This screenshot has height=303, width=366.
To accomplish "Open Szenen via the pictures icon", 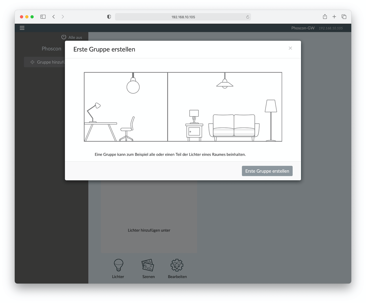I will (148, 265).
